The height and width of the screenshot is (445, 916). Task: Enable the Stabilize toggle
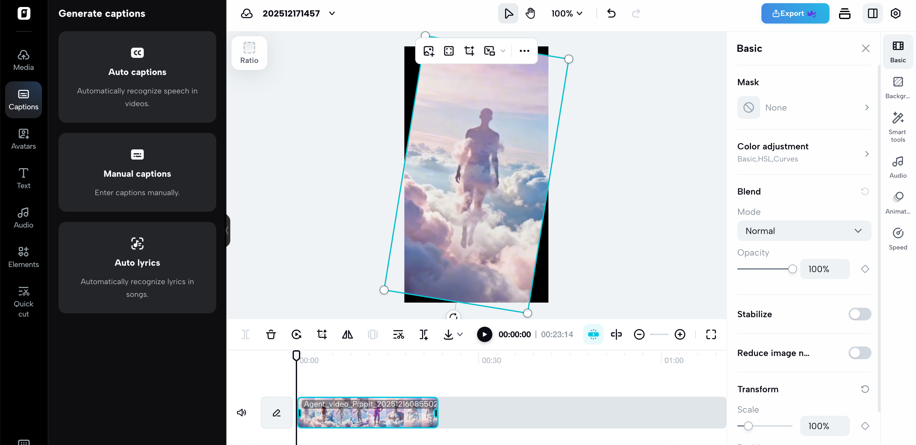pos(859,314)
